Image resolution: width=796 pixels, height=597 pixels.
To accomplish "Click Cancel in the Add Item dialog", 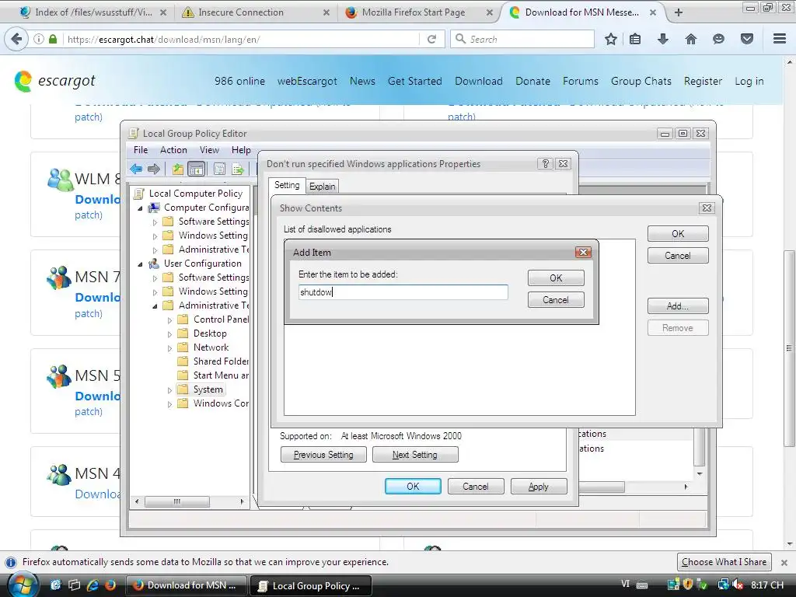I will (556, 300).
